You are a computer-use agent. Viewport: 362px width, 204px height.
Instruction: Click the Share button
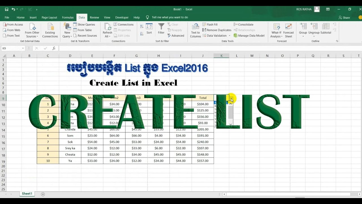coord(344,18)
